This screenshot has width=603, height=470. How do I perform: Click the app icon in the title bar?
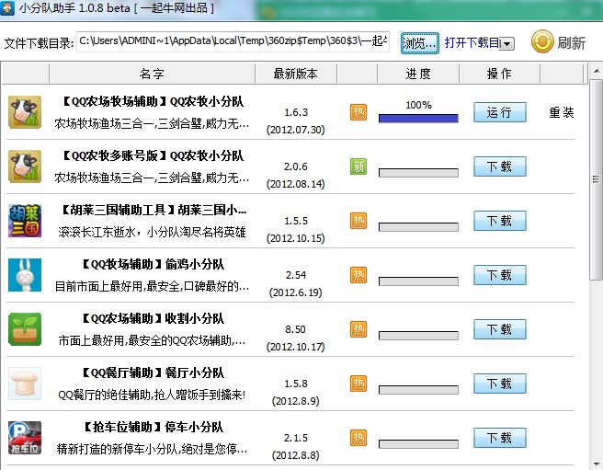pos(7,7)
